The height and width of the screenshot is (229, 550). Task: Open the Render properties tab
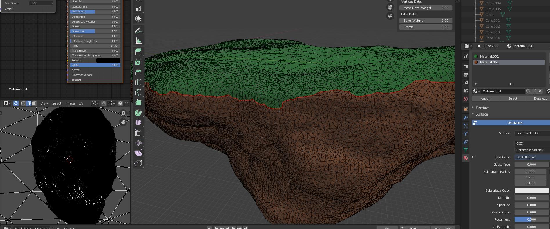[x=466, y=67]
